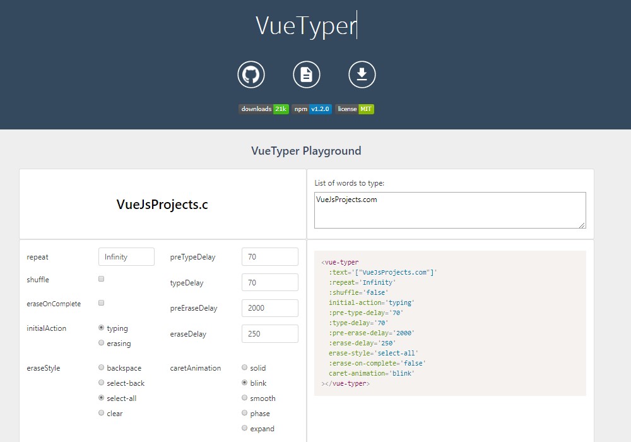Open the downloads 21k badge
631x442 pixels.
coord(264,109)
